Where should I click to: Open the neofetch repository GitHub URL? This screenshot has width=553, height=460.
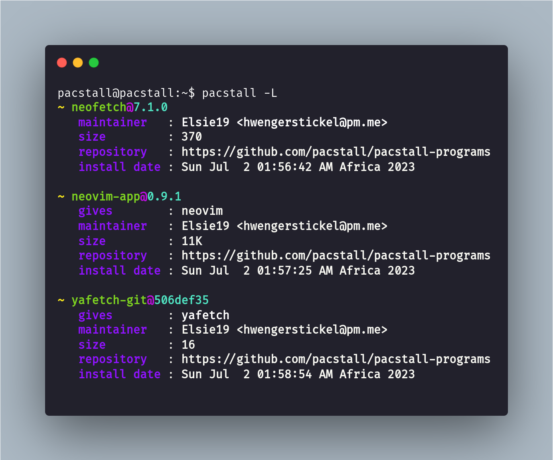point(336,152)
